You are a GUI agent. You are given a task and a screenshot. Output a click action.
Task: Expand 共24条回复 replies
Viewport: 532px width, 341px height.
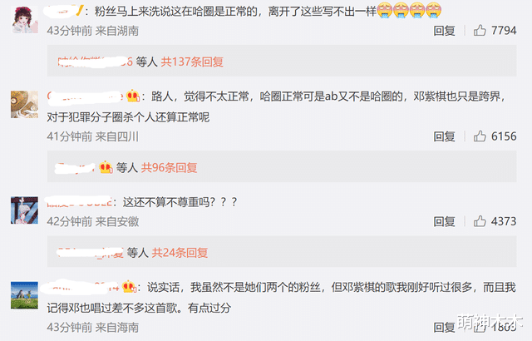click(180, 253)
